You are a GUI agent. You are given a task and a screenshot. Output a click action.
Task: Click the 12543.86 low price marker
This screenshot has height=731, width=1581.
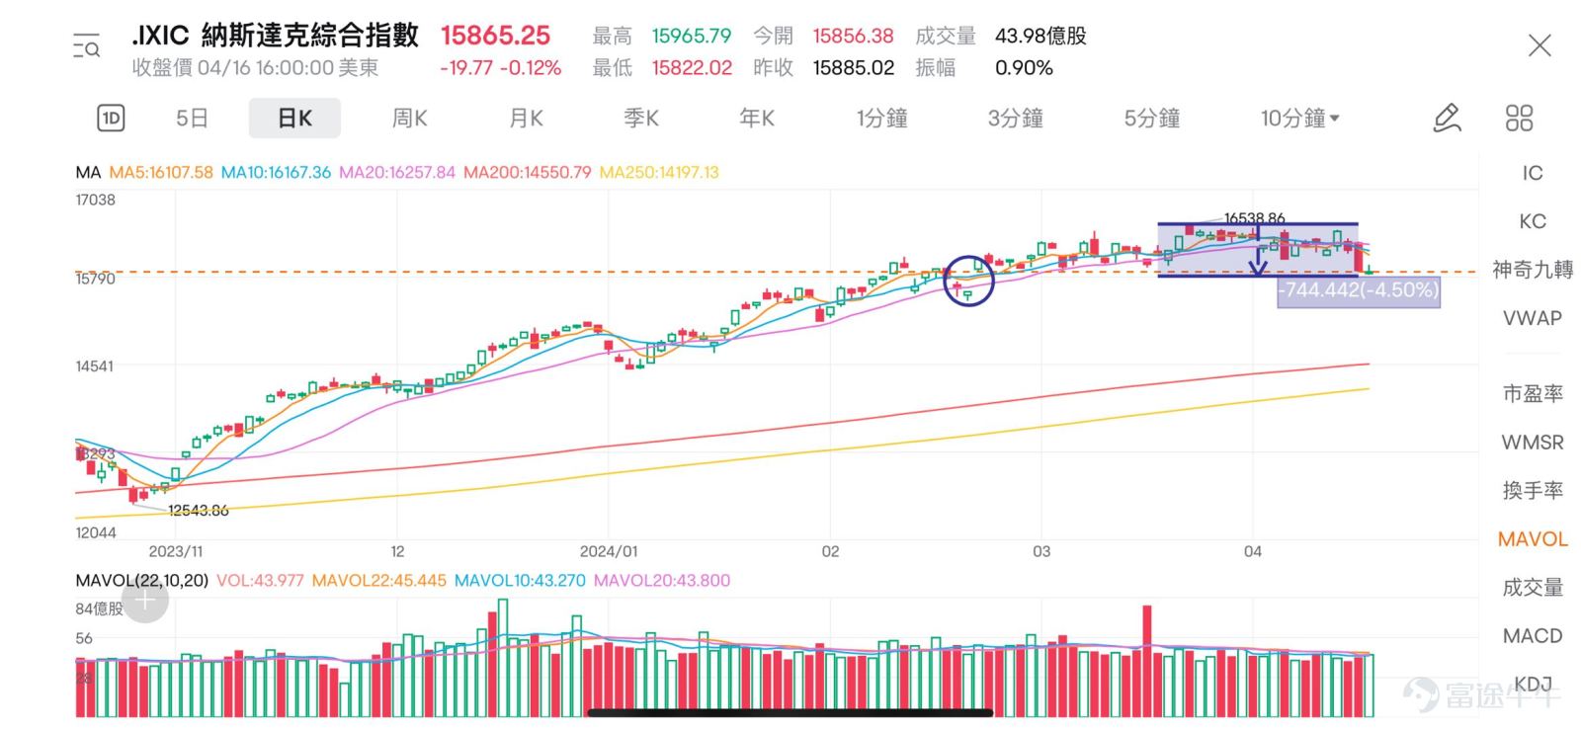click(x=198, y=511)
